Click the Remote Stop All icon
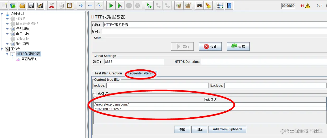This screenshot has width=327, height=138. pos(158,5)
